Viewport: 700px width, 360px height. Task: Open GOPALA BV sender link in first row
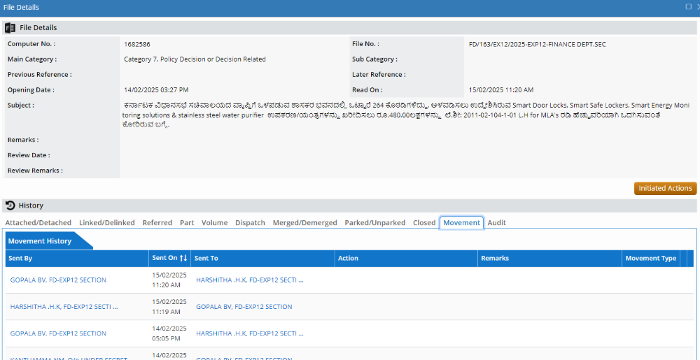(58, 280)
